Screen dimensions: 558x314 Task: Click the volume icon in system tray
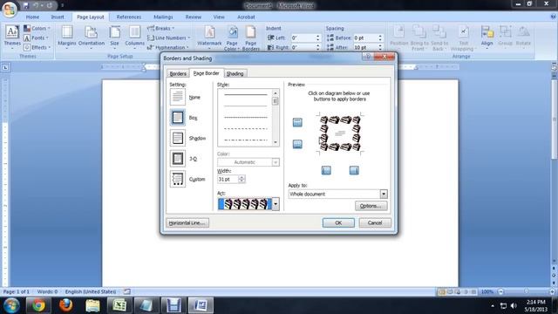(x=514, y=305)
